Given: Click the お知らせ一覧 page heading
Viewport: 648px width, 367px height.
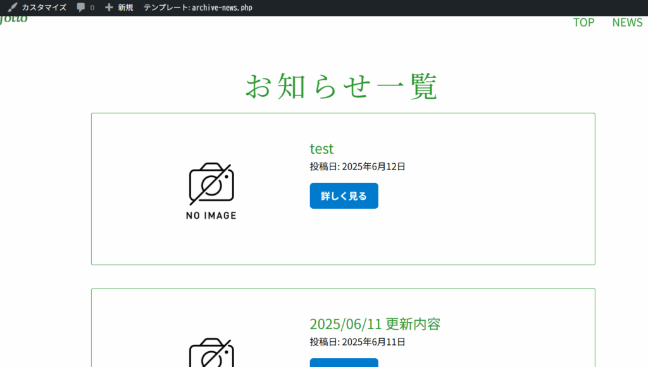Looking at the screenshot, I should (x=342, y=87).
